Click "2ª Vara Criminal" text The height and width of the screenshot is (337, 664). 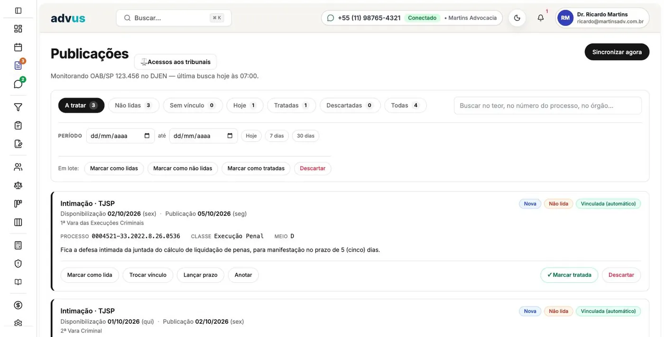(x=81, y=331)
